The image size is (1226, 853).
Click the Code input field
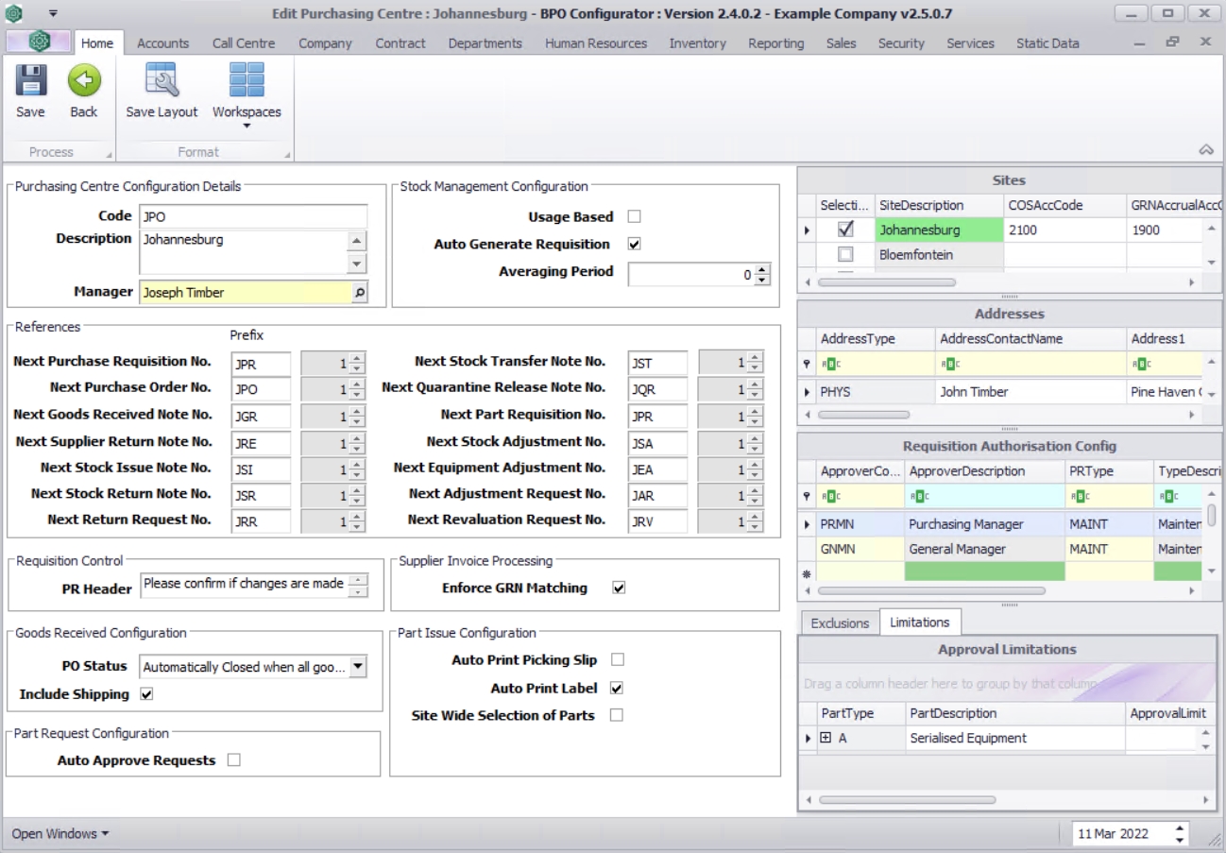(x=252, y=216)
